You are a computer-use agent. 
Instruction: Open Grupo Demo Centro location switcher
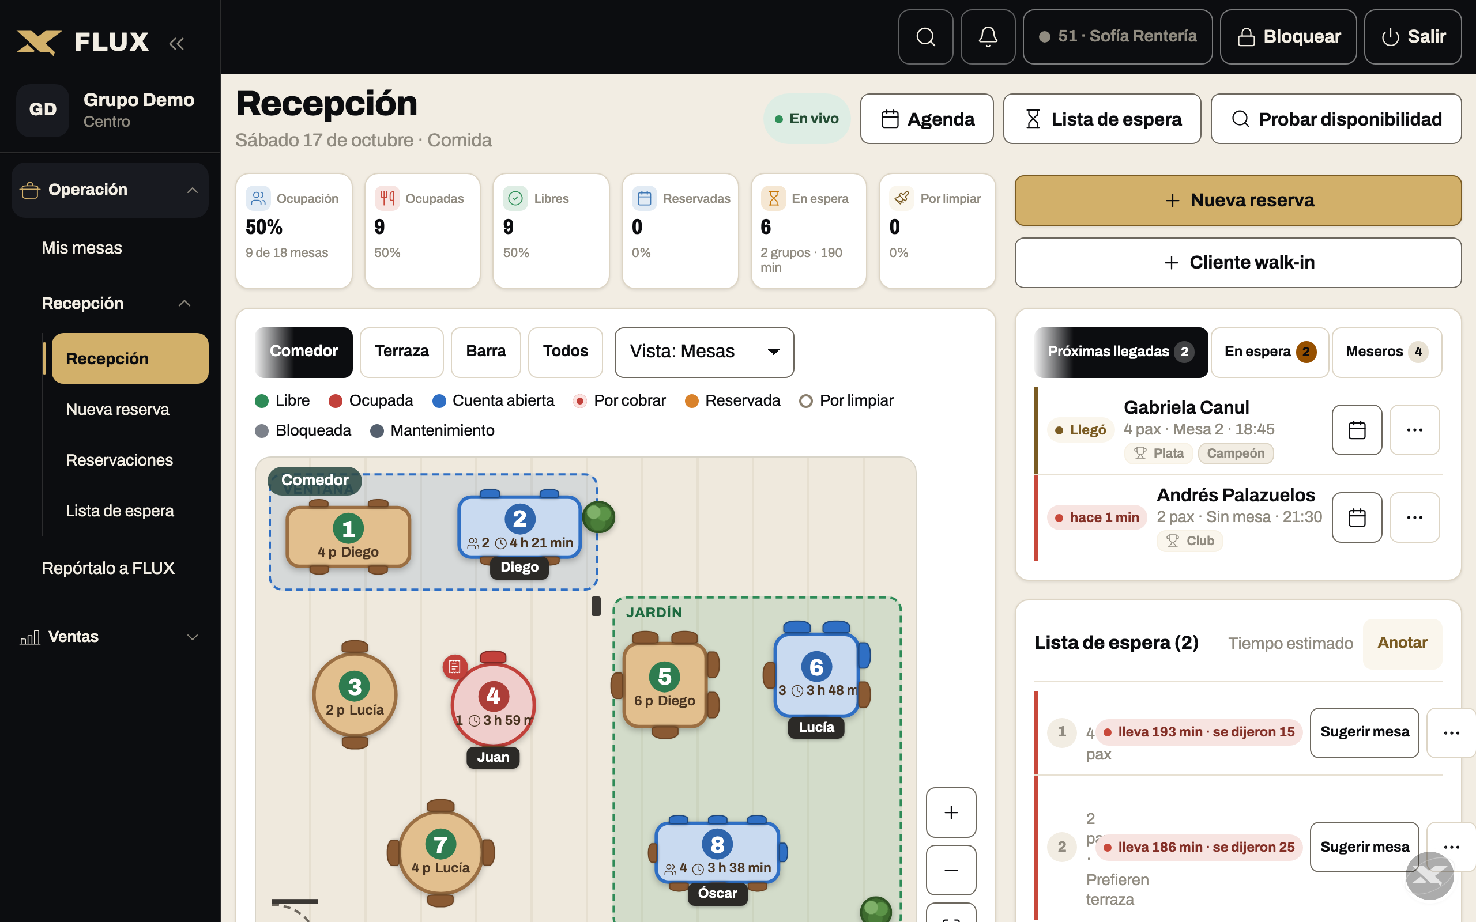click(110, 109)
